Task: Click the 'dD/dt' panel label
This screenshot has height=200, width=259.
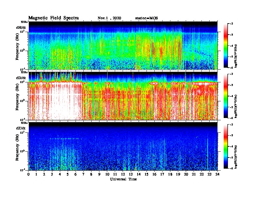Action: pos(21,78)
